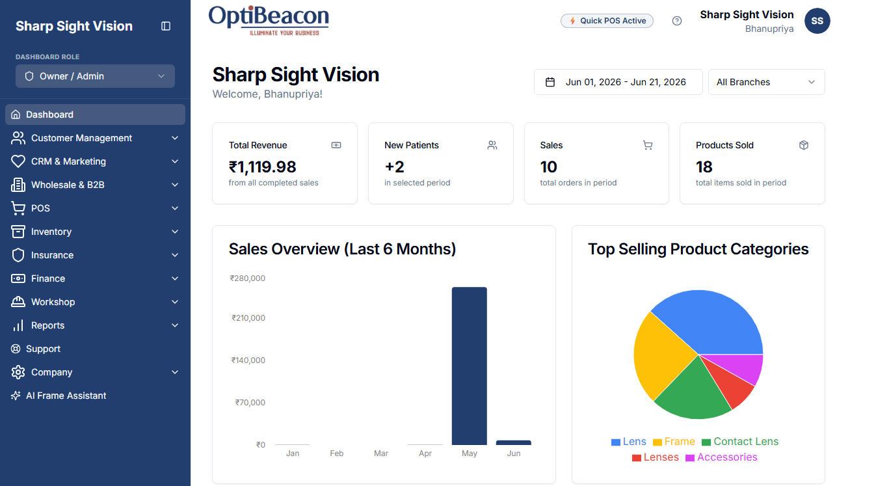Select the Wholesale & B2B menu label
The height and width of the screenshot is (486, 876).
click(68, 185)
